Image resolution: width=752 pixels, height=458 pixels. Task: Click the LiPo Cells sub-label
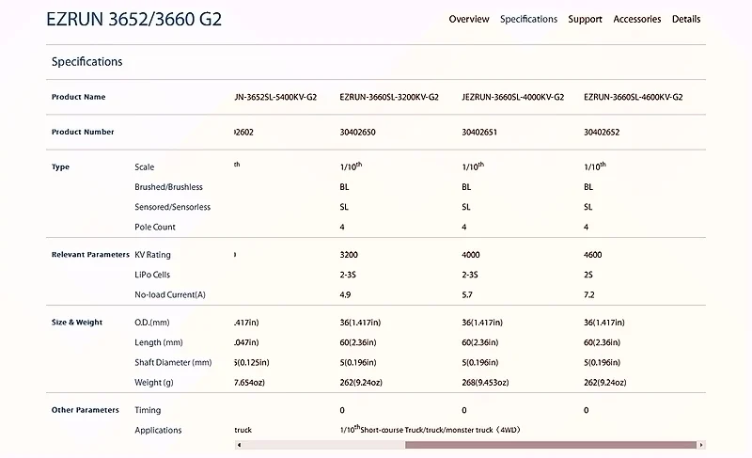click(x=152, y=275)
